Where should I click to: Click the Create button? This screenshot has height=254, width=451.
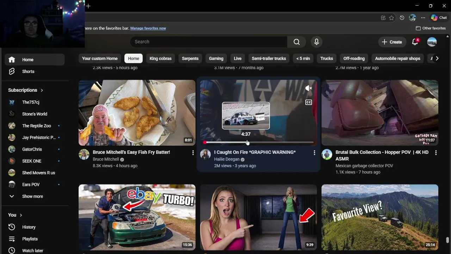click(392, 42)
